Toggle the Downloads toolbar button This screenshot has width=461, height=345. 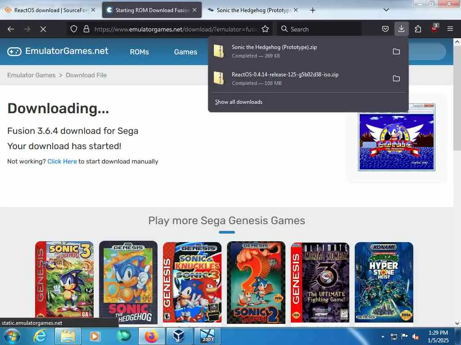click(401, 29)
